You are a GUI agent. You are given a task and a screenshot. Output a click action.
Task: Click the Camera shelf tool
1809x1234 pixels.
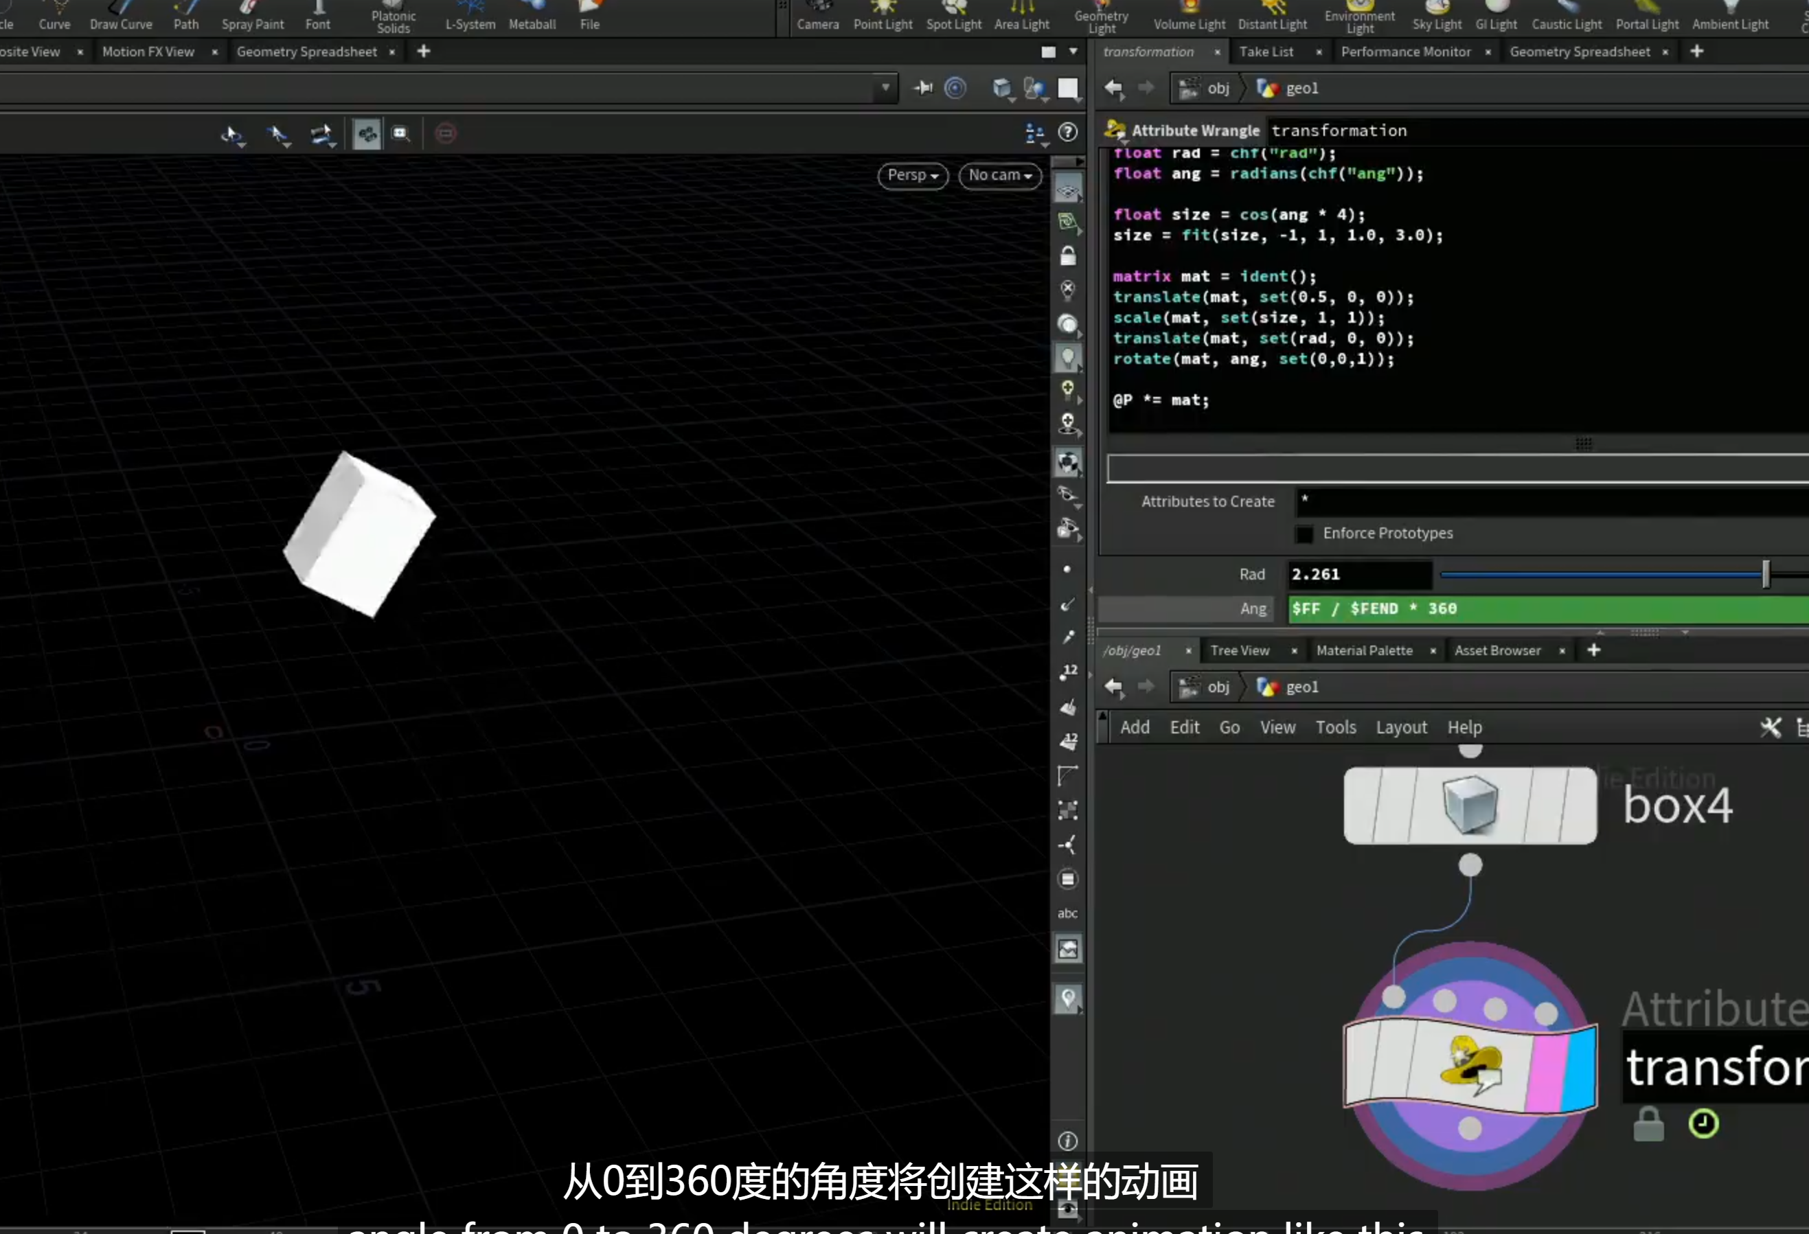(817, 16)
